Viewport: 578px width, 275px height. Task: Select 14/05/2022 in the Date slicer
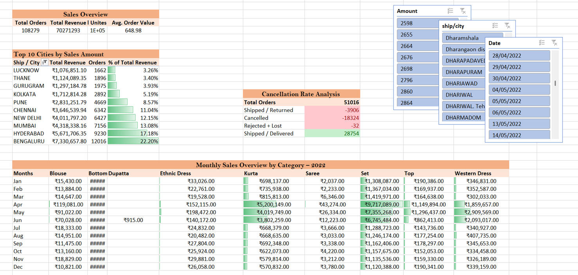click(x=519, y=135)
